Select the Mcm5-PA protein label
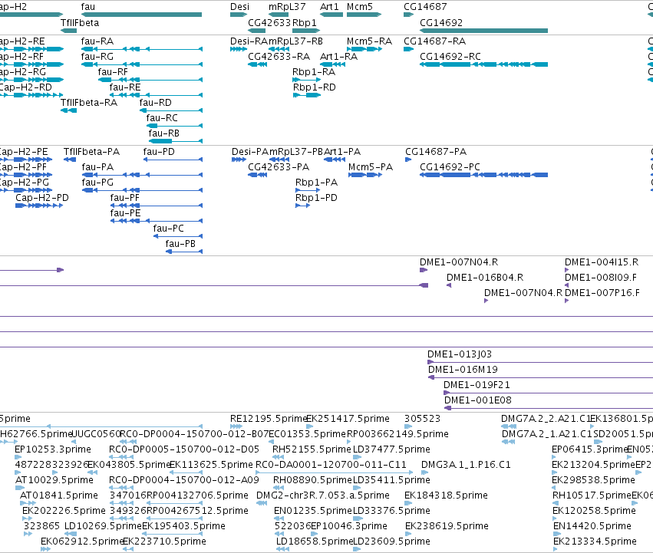 tap(371, 167)
